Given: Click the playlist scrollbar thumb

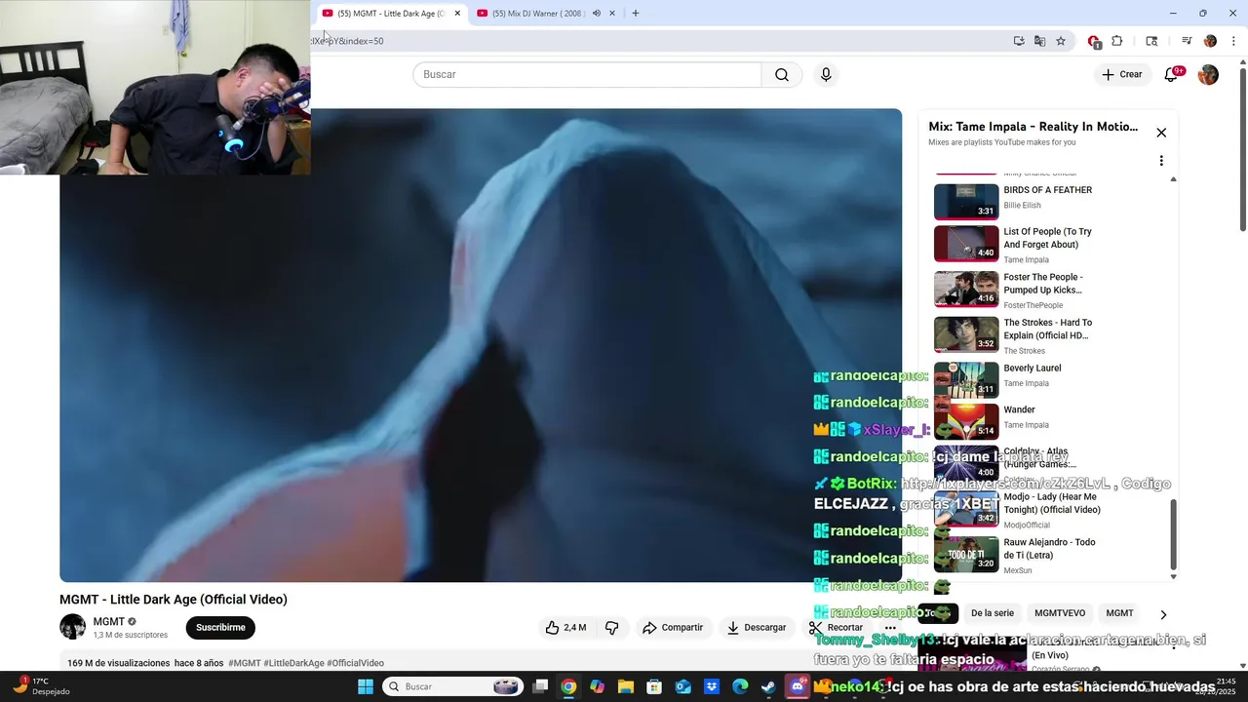Looking at the screenshot, I should (x=1173, y=534).
